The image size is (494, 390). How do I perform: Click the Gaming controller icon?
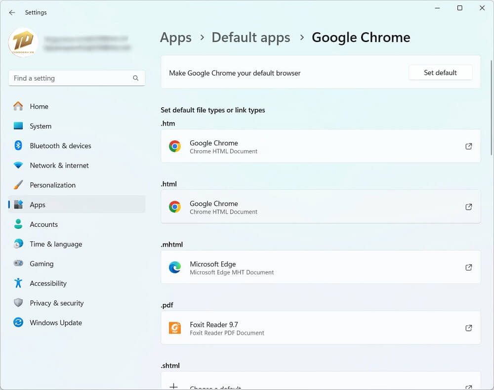pos(18,263)
